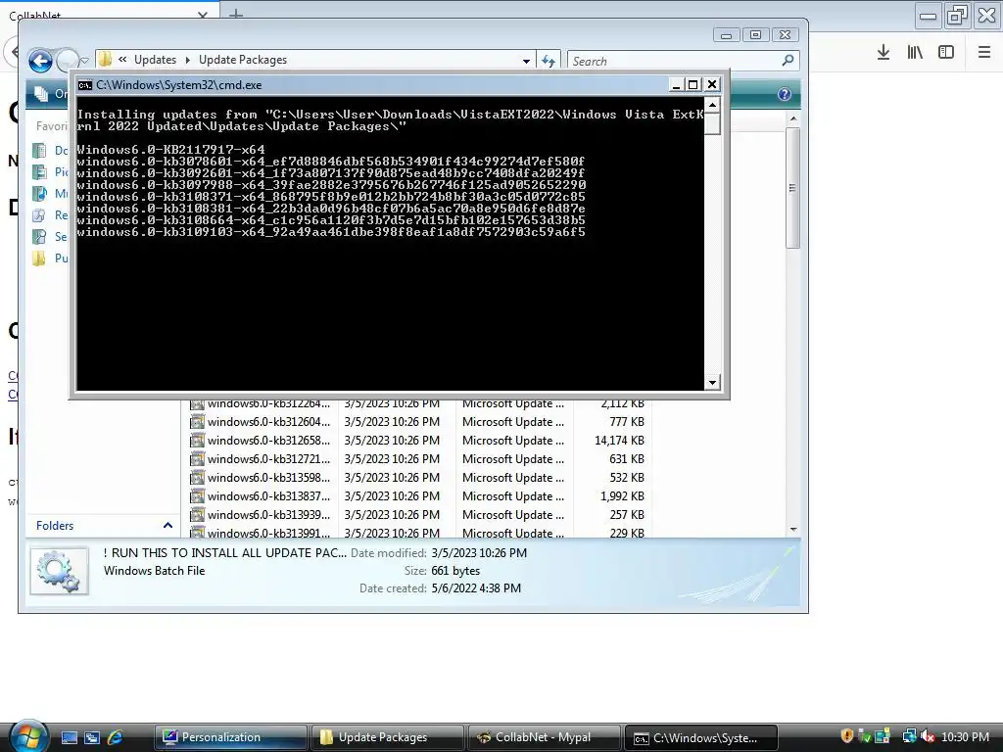
Task: Click the Explorer Forward arrow button
Action: [66, 61]
